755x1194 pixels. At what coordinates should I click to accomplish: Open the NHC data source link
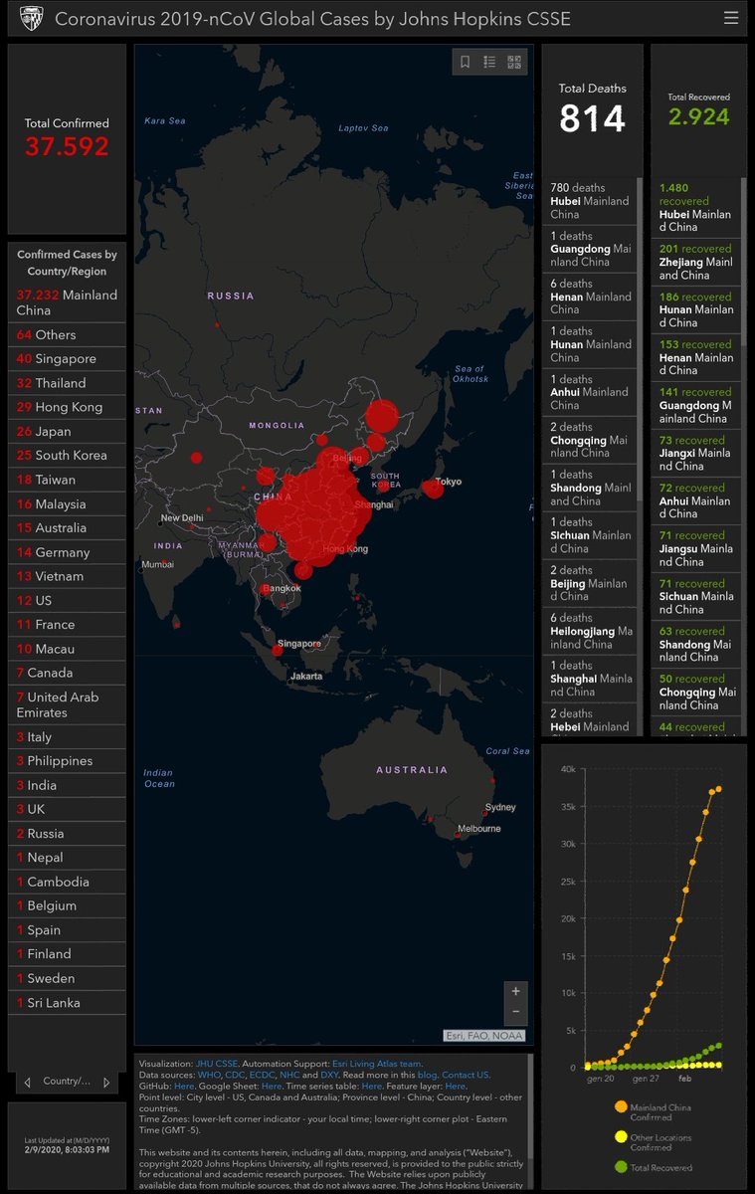[x=289, y=1075]
